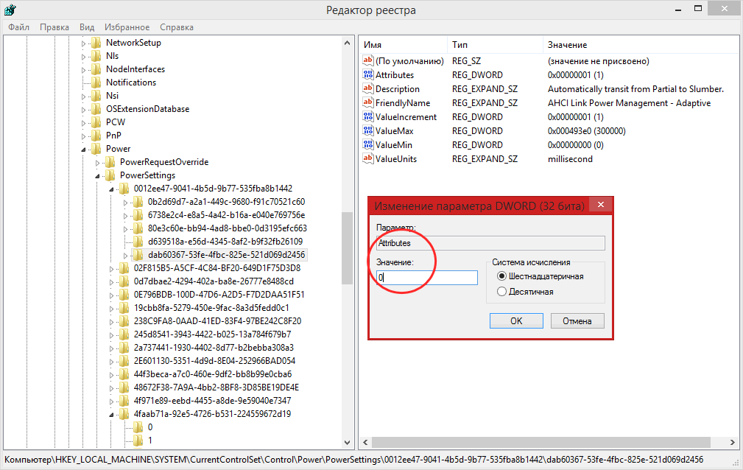
Task: Click the Description string value icon
Action: pos(368,89)
